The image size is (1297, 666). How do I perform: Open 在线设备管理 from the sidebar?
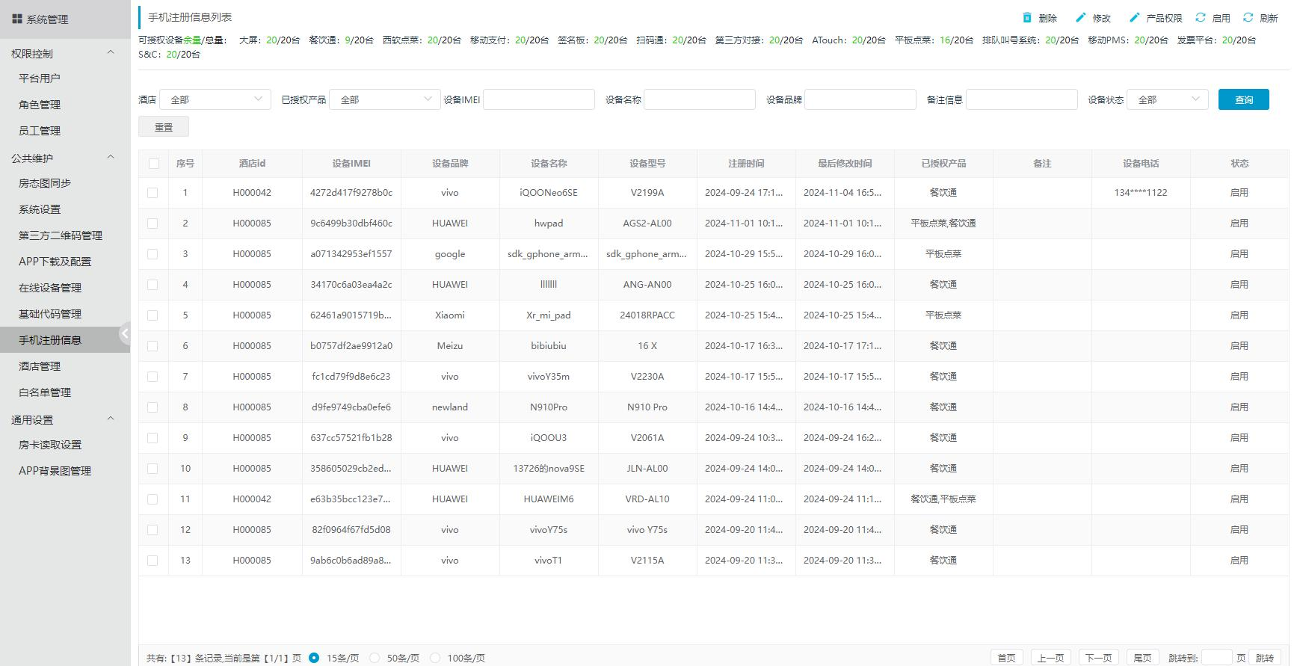tap(50, 288)
